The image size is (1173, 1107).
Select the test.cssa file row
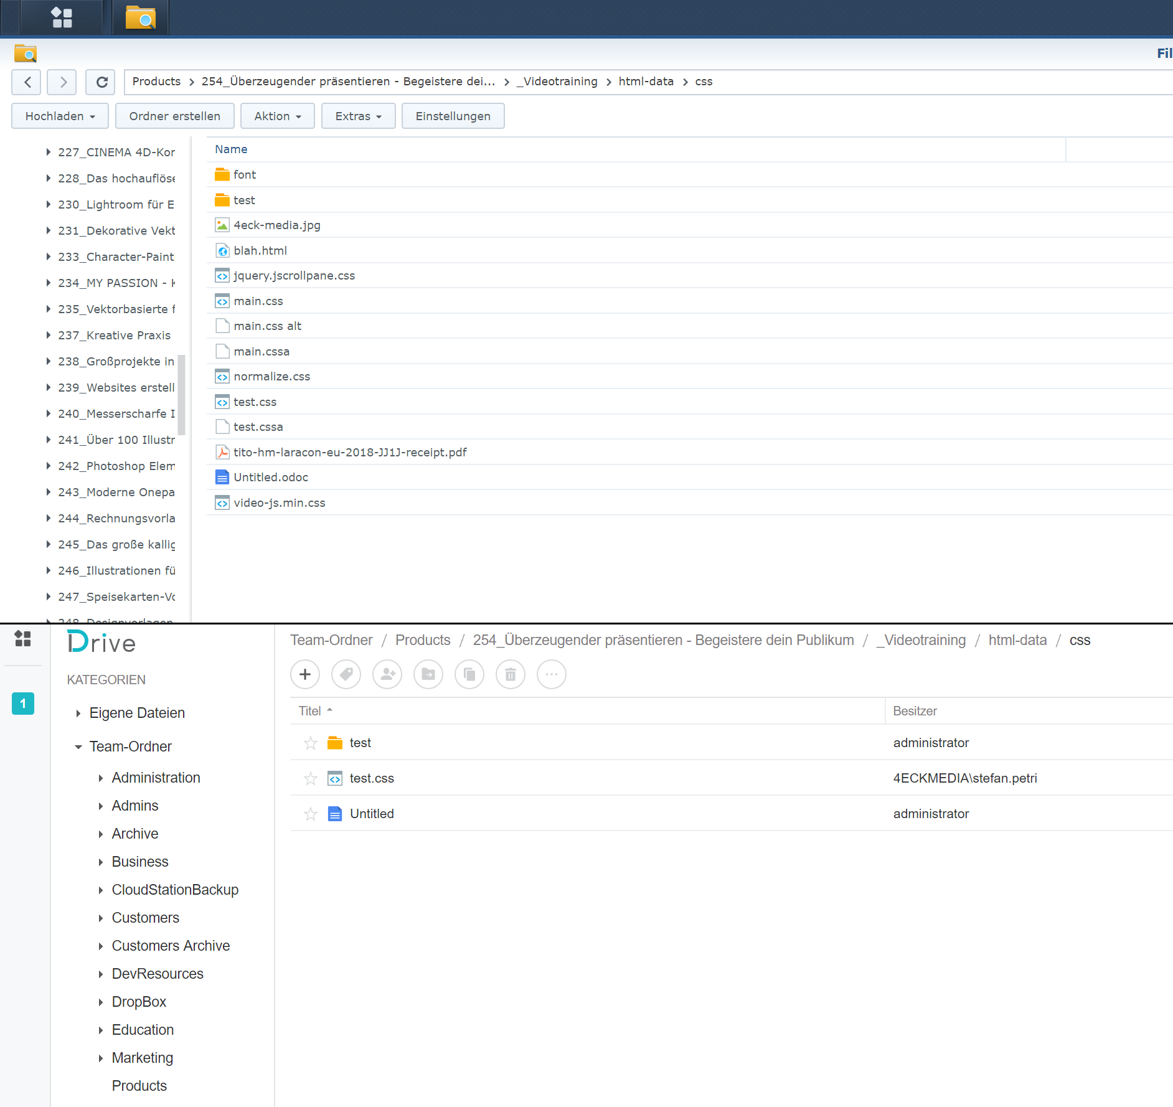coord(690,426)
